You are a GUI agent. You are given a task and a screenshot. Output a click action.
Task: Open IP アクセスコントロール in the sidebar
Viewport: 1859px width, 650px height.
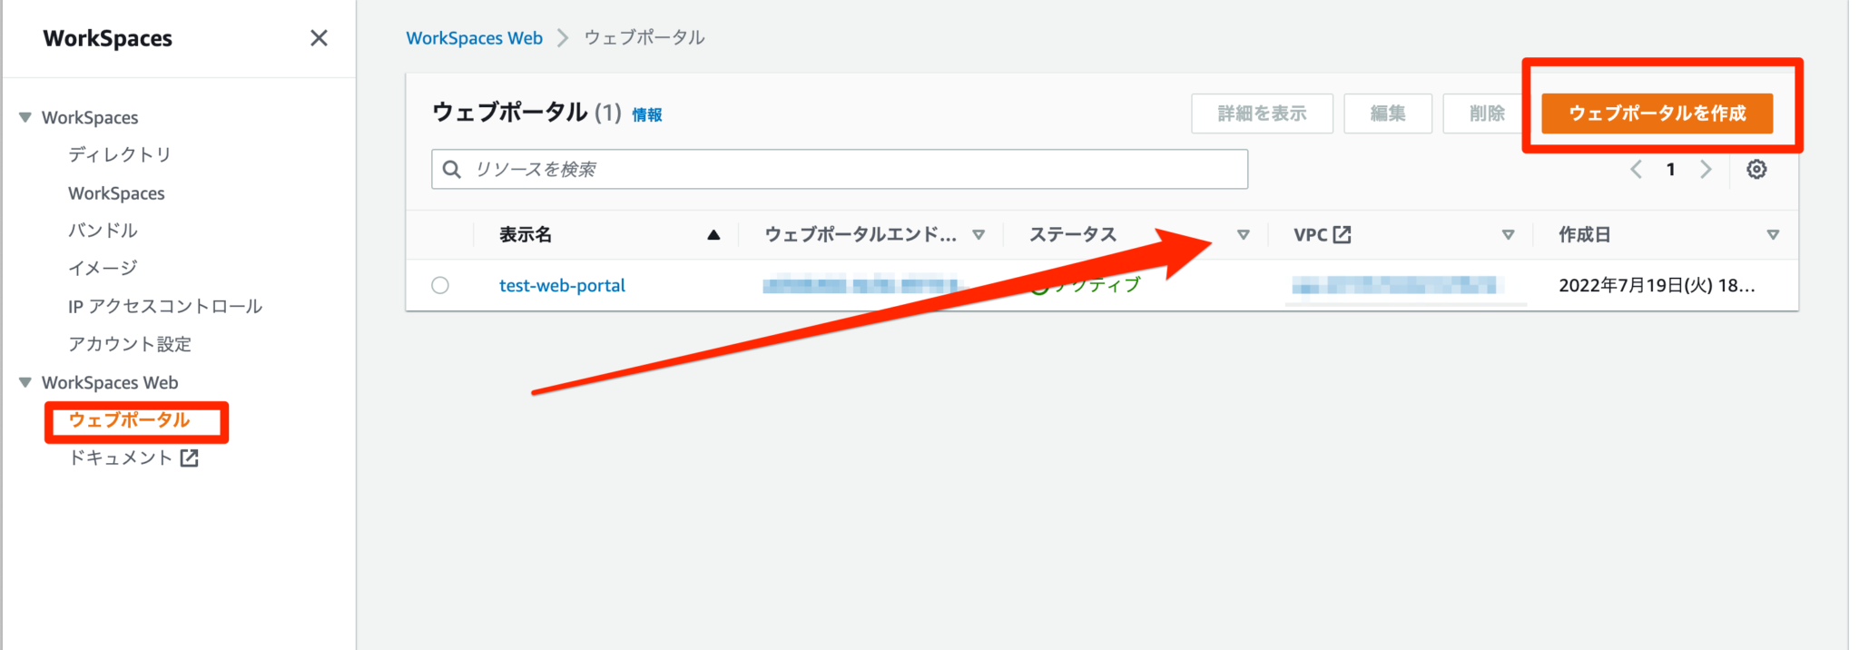point(164,307)
